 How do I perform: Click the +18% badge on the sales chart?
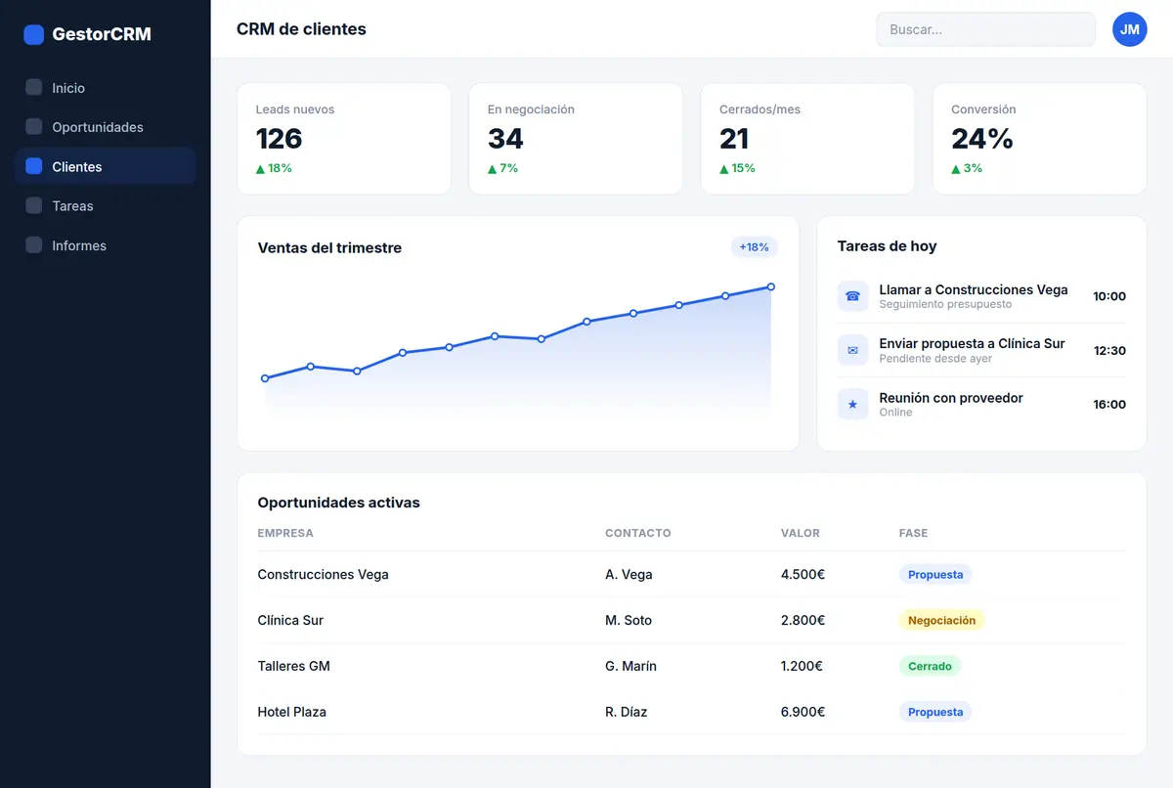(754, 247)
